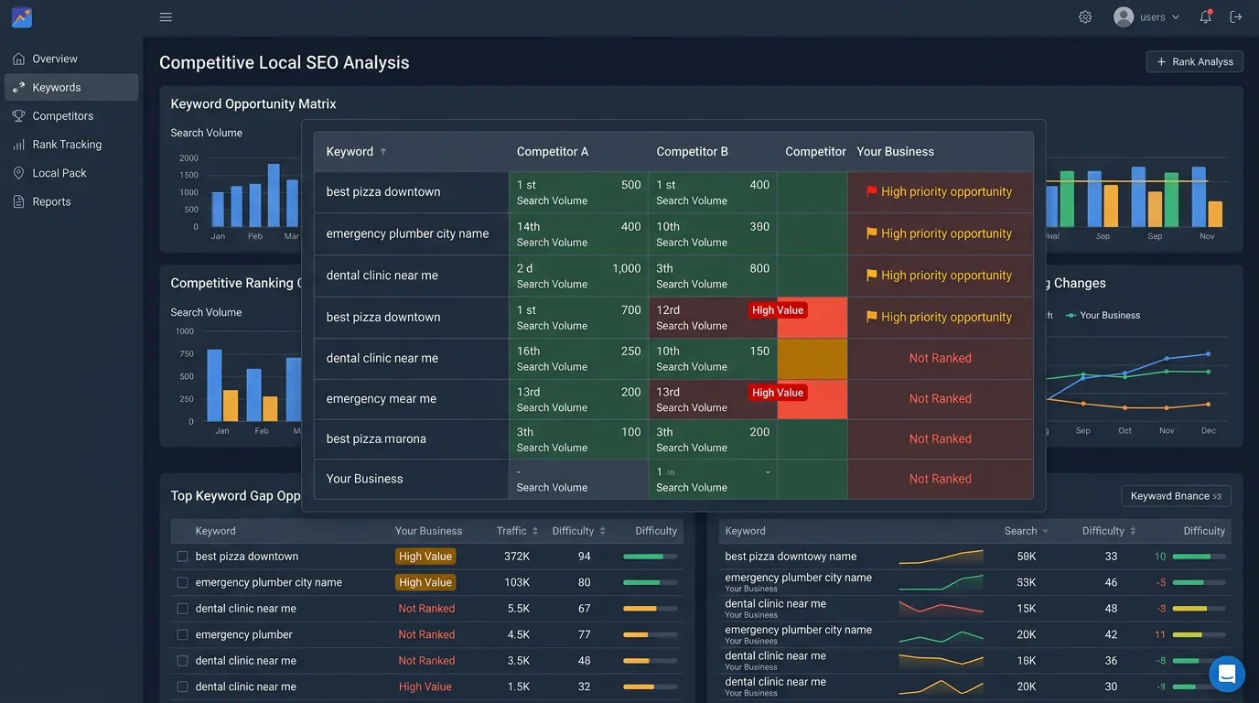
Task: Click the red flag icon in the matrix
Action: click(872, 191)
